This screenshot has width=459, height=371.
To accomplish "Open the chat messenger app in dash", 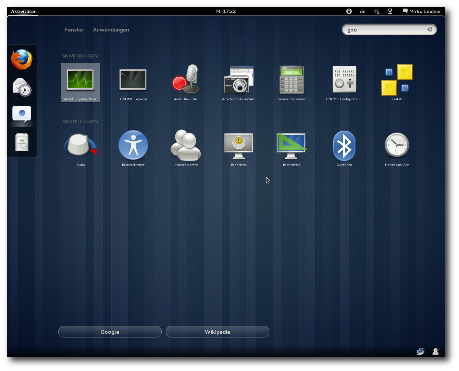I will [x=22, y=114].
